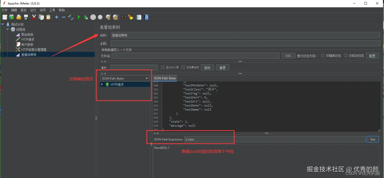
Task: Select HTTP信息头管理器 in the tree
Action: pos(34,50)
